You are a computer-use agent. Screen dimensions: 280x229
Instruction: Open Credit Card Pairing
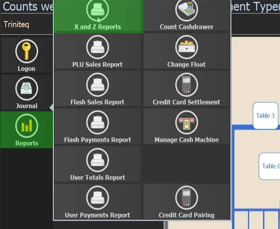pyautogui.click(x=187, y=202)
